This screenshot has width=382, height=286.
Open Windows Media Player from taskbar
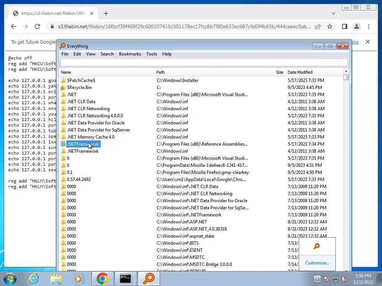[x=79, y=279]
